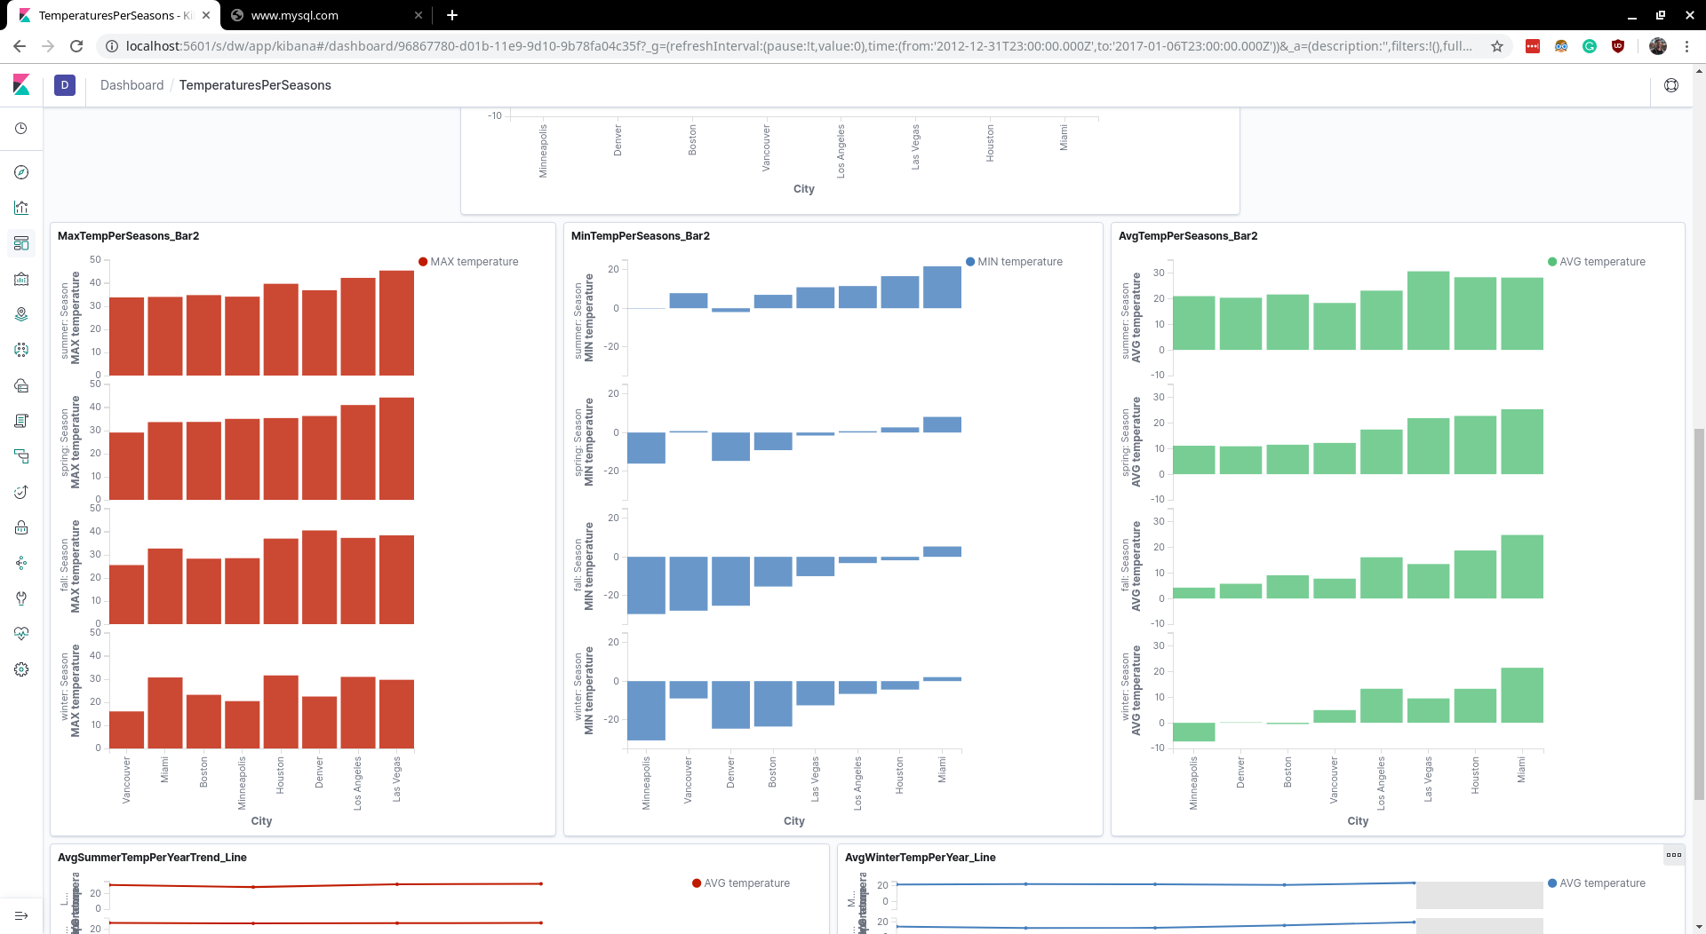Open Logs scroll icon in sidebar
Viewport: 1706px width, 934px height.
pos(21,421)
